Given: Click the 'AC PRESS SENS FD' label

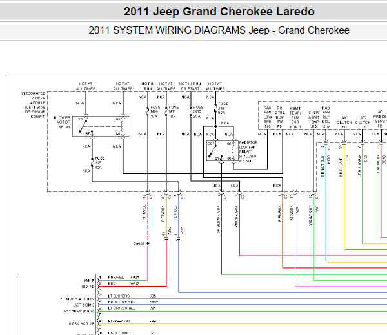Looking at the screenshot, I should click(x=380, y=119).
